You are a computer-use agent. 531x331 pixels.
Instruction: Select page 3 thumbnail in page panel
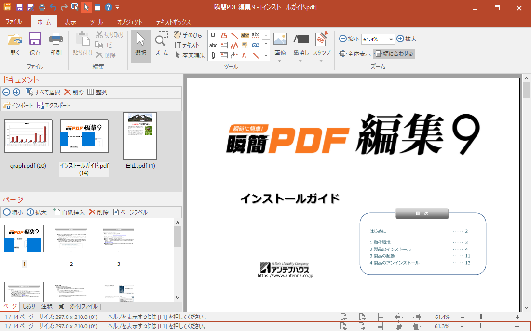119,238
